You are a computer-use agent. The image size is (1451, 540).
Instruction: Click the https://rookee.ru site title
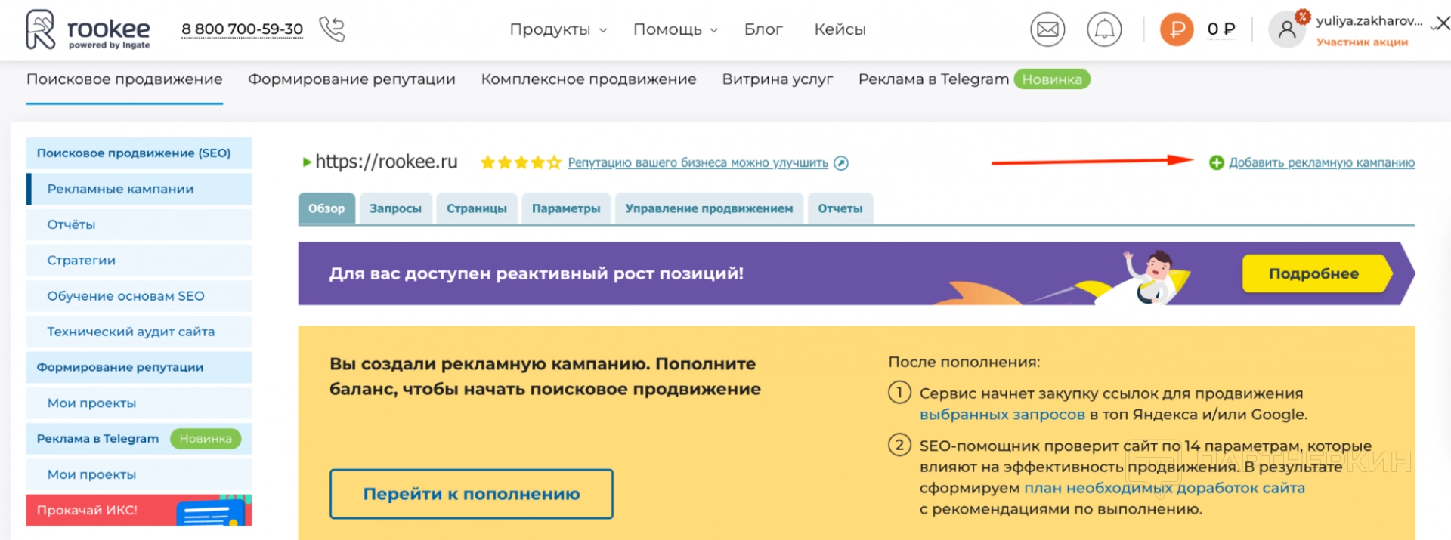[386, 162]
